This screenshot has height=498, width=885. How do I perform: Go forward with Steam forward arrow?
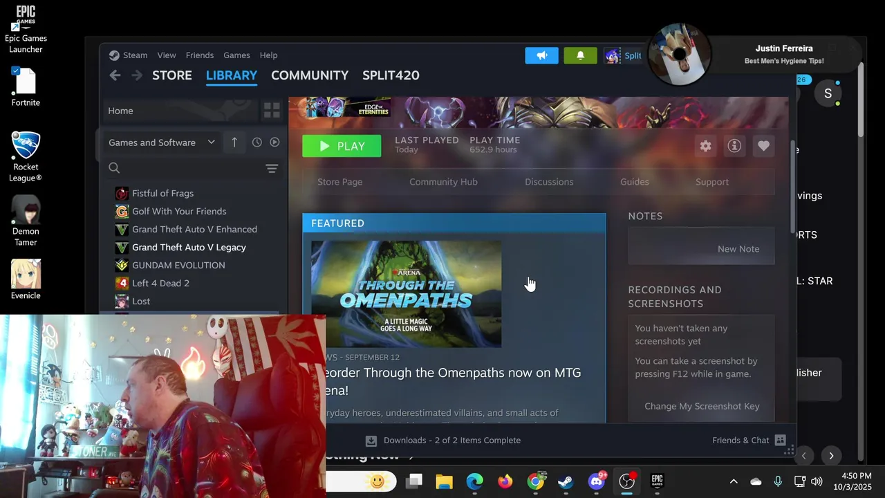click(137, 75)
